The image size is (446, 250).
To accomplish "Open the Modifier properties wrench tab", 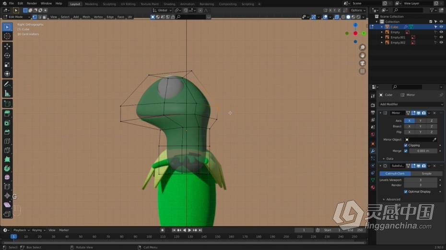I will (373, 151).
